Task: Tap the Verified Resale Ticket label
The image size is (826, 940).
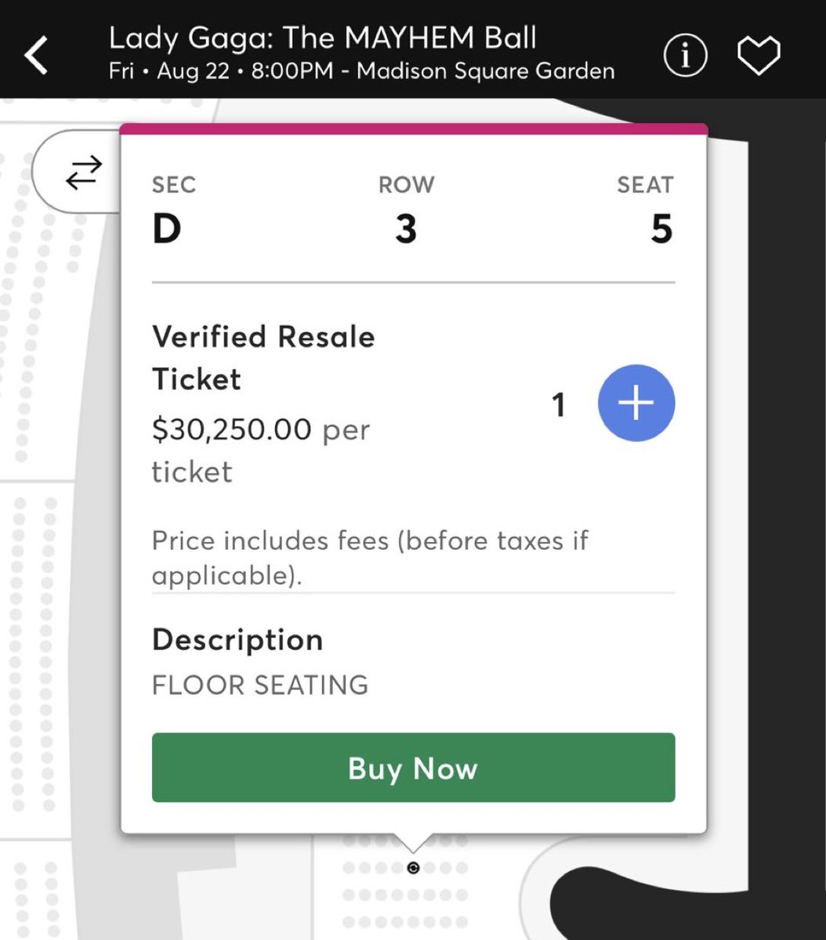Action: (x=263, y=358)
